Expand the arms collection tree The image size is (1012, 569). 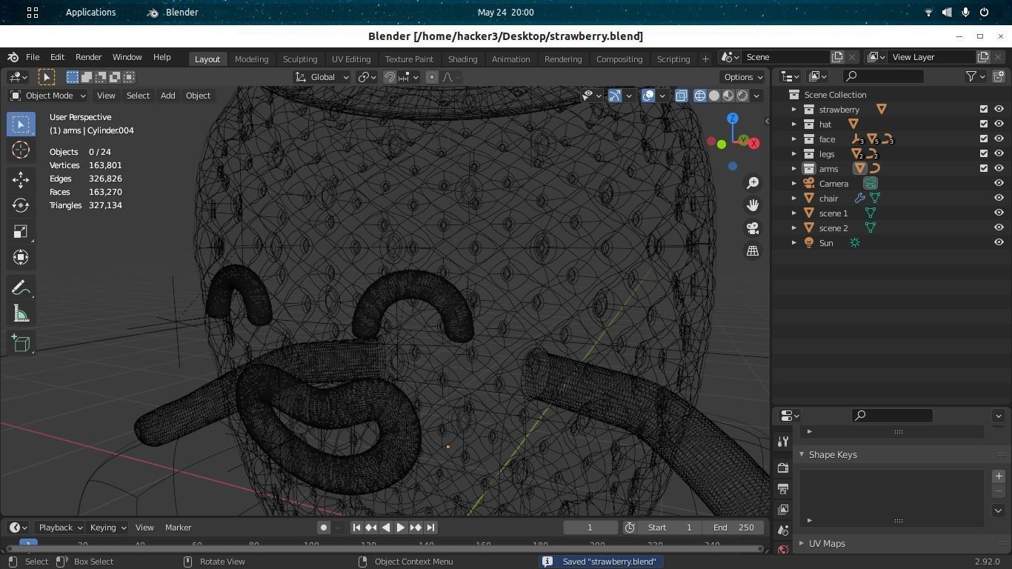point(793,168)
